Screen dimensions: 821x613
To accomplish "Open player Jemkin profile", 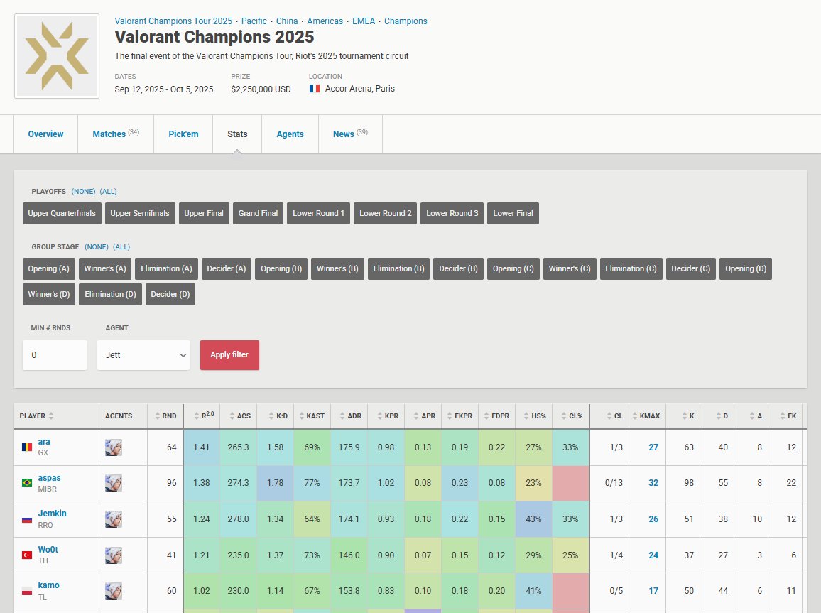I will tap(52, 514).
